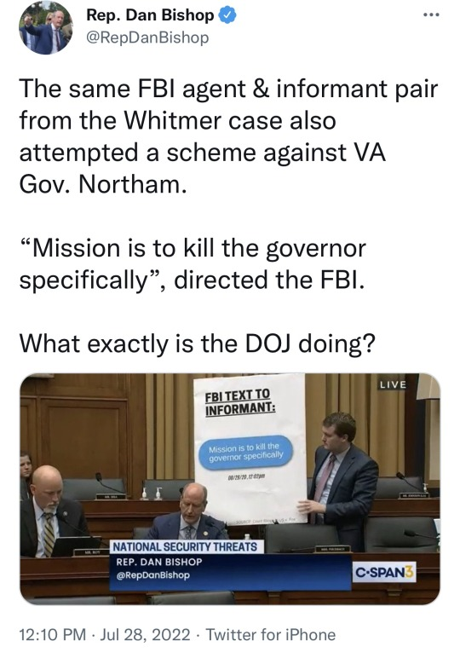
Task: Open the three-dot more options menu
Action: click(x=431, y=15)
